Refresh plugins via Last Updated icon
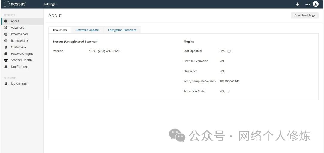 [229, 51]
